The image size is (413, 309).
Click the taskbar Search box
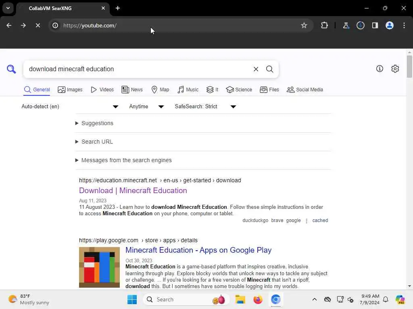pos(186,299)
